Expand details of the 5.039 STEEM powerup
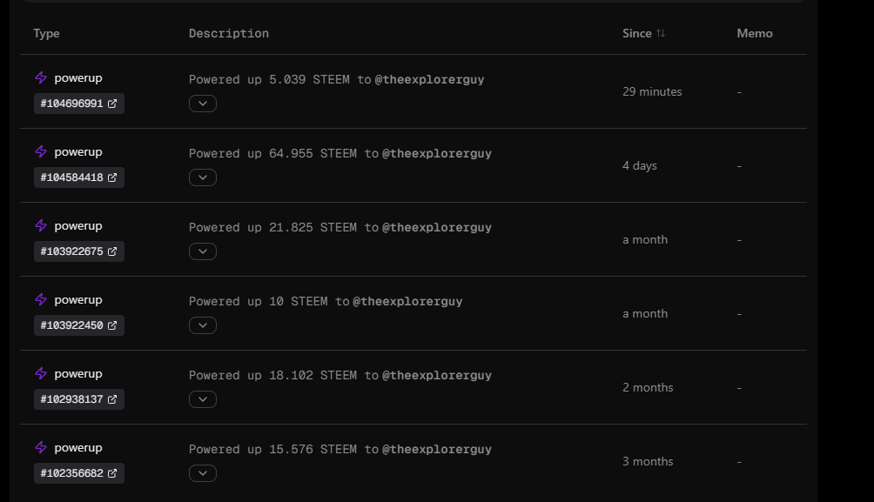This screenshot has height=502, width=874. point(202,104)
